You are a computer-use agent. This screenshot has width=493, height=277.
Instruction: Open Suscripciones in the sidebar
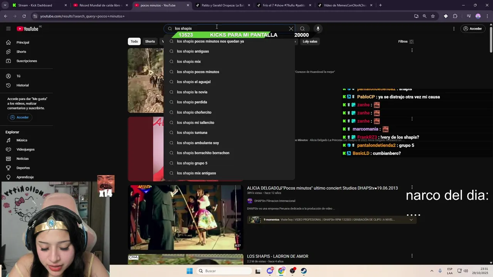pyautogui.click(x=27, y=61)
